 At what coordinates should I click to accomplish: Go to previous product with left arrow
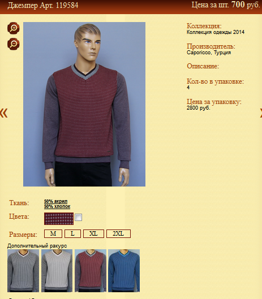coord(3,113)
